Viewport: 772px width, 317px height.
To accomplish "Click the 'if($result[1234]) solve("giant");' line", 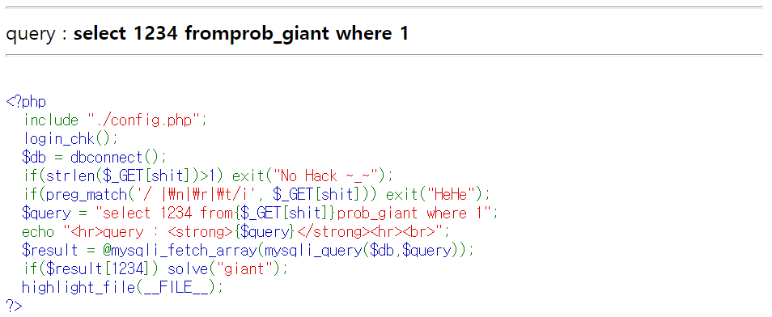I will [155, 269].
